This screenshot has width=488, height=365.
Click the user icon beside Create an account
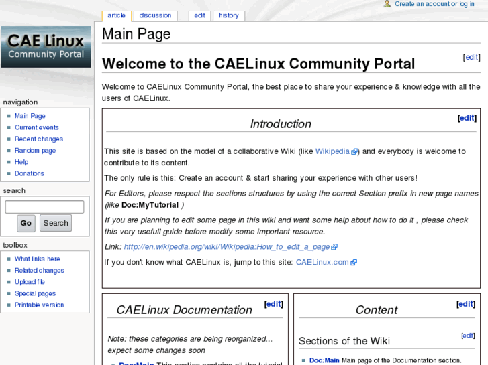[x=387, y=4]
